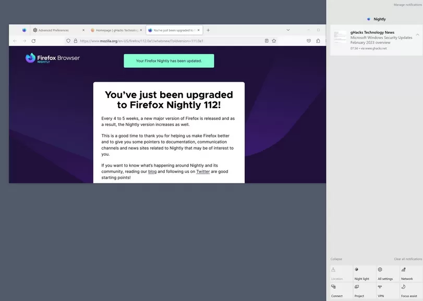
Task: Open the gHacks Technology News notification
Action: coord(377,40)
